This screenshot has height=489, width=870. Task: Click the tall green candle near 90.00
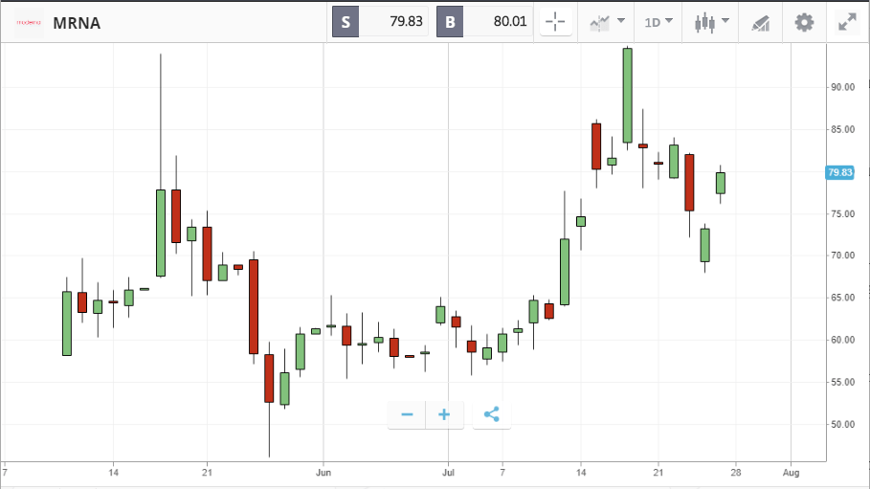627,96
